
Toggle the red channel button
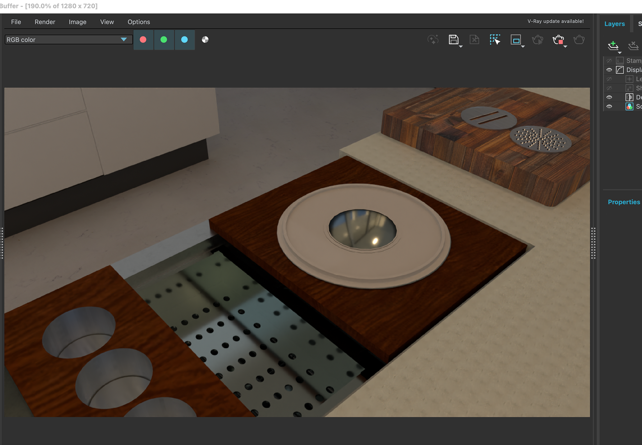click(143, 39)
